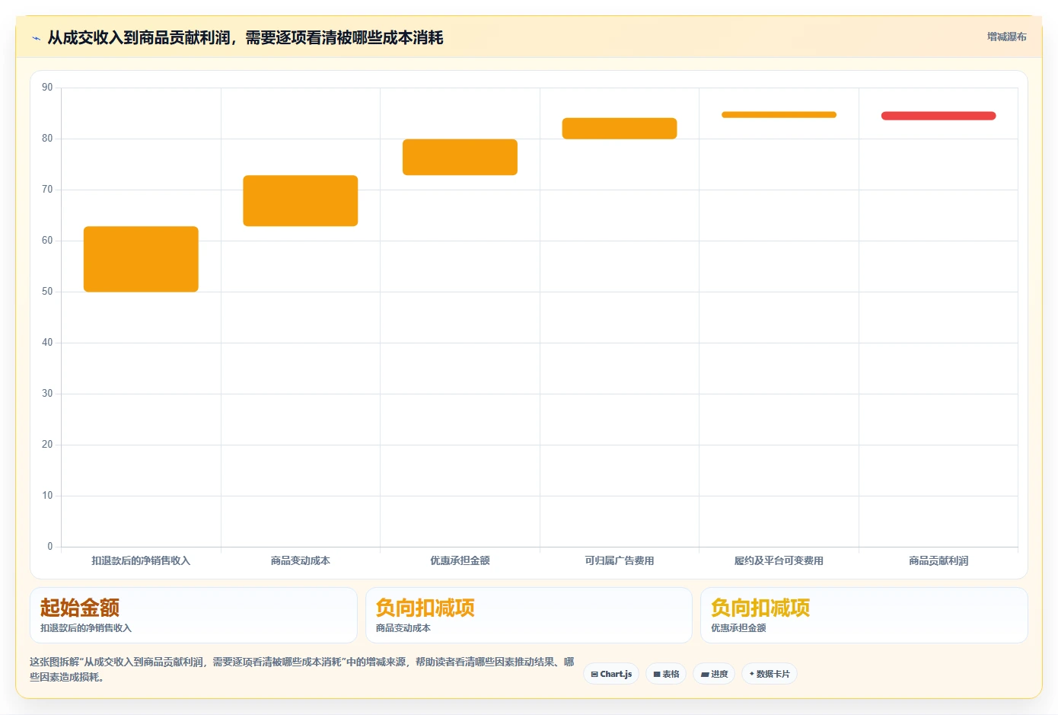Click the y-axis value 0

point(50,546)
